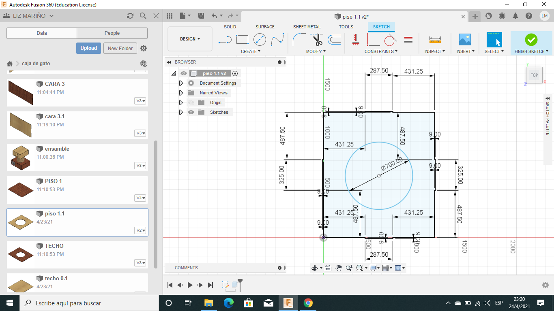Expand Document Settings node
The image size is (554, 311).
coord(181,83)
